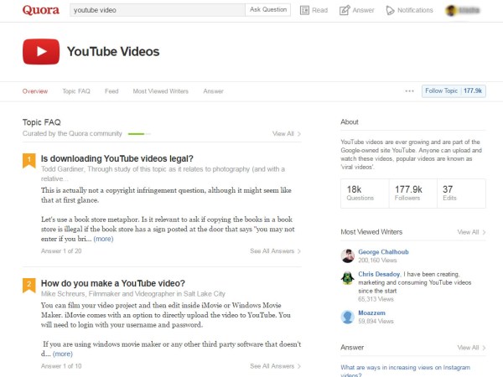This screenshot has height=377, width=503.
Task: Expand (more) in the downloading answer
Action: point(103,239)
